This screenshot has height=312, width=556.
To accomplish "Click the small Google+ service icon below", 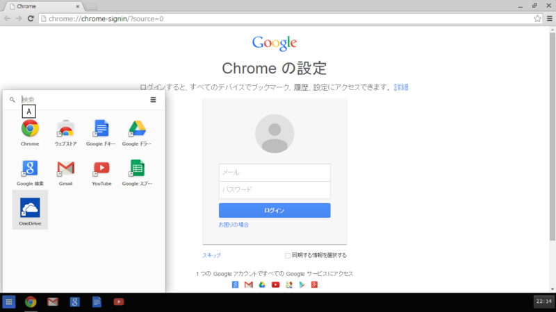I will [x=315, y=284].
